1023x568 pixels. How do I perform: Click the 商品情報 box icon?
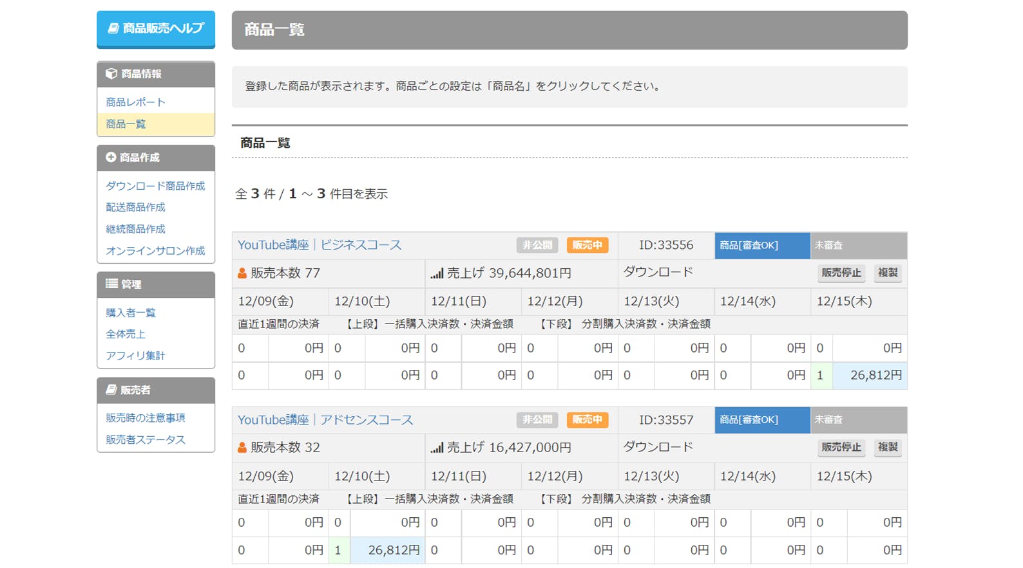[x=111, y=74]
